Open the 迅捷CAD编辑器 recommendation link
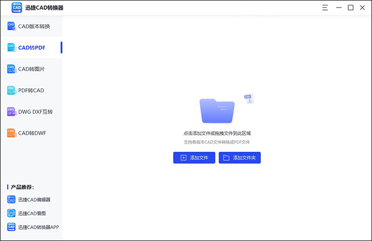Screen dimensions: 372x241 34,200
